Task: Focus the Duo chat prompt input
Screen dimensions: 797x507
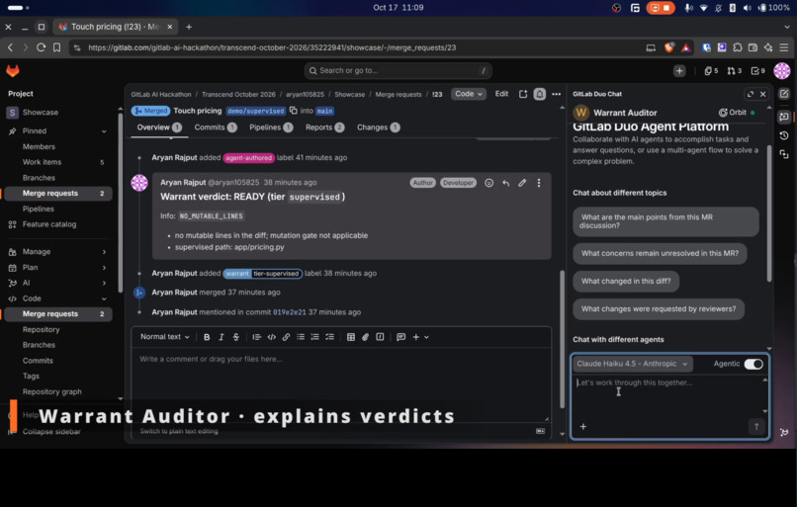Action: pyautogui.click(x=666, y=396)
